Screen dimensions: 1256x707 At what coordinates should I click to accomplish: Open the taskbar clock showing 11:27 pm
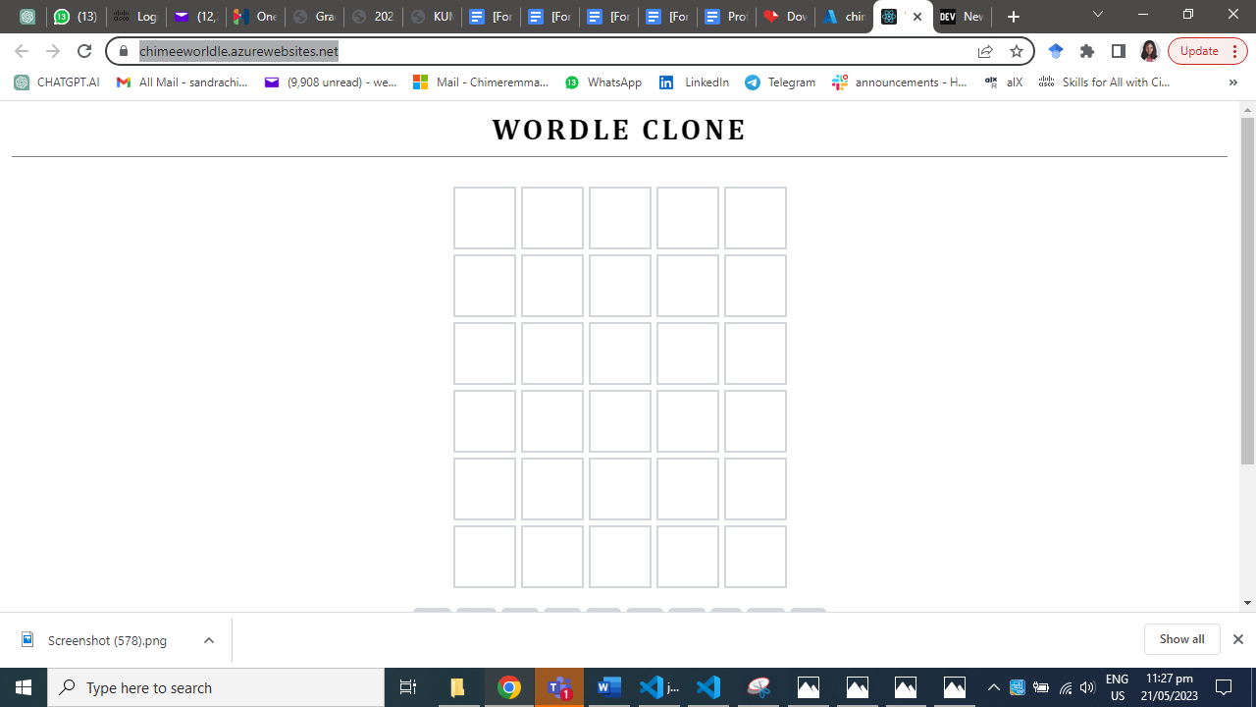[x=1170, y=687]
